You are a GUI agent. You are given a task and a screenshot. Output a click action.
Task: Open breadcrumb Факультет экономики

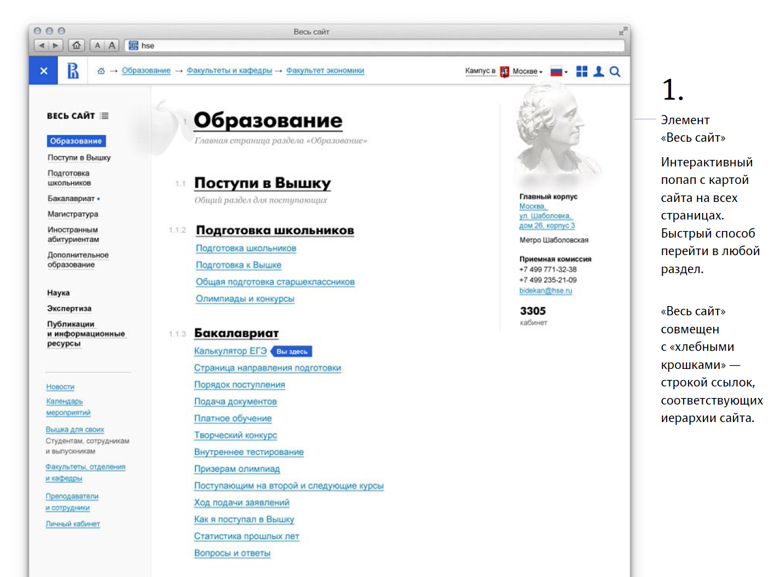click(325, 71)
